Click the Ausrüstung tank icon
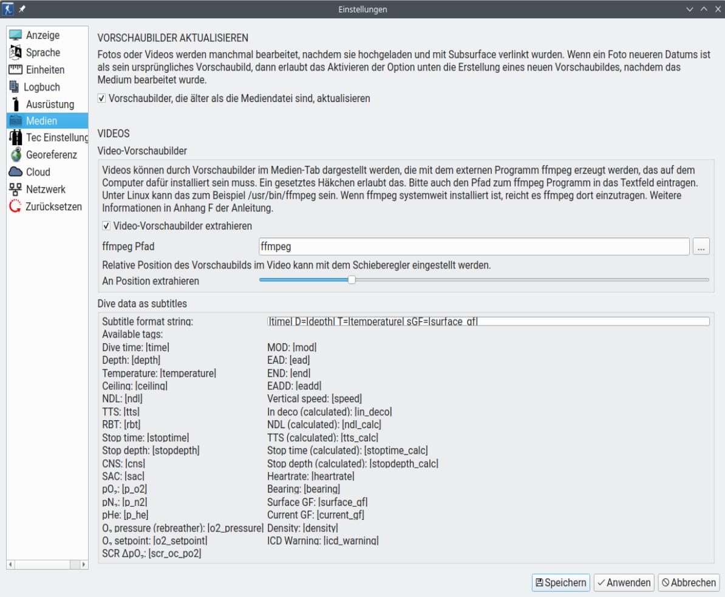Screen dimensions: 725x597 click(x=15, y=104)
